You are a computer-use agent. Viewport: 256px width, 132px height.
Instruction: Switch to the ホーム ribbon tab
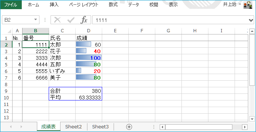pyautogui.click(x=33, y=5)
